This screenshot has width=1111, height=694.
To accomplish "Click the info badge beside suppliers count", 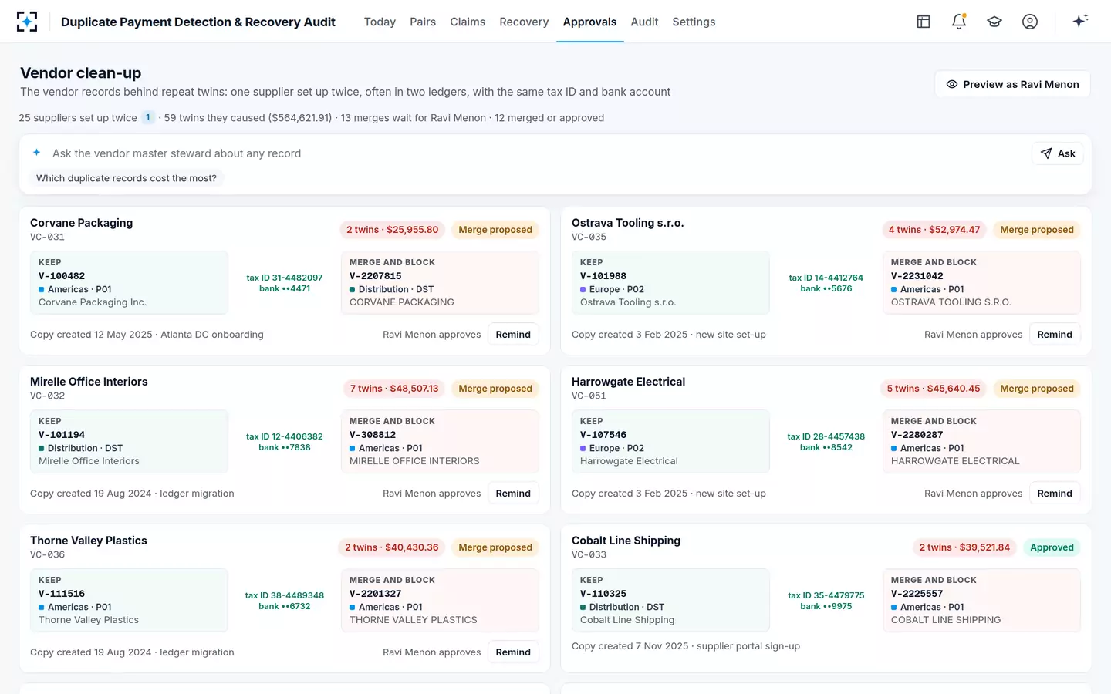I will pyautogui.click(x=148, y=118).
